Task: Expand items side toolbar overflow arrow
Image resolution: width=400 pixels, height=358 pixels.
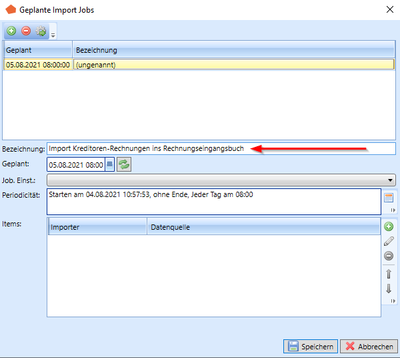Action: tap(393, 301)
